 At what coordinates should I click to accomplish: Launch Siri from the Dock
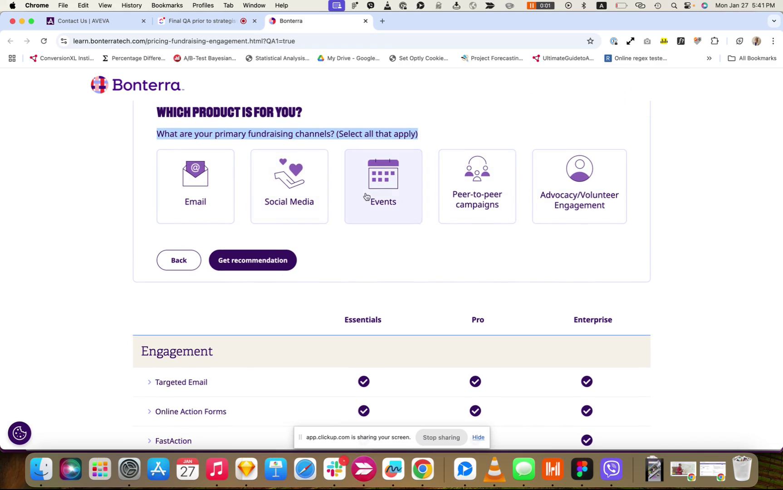click(71, 469)
